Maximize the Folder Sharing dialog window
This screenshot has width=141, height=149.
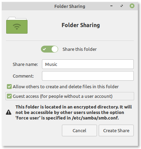pyautogui.click(x=122, y=6)
